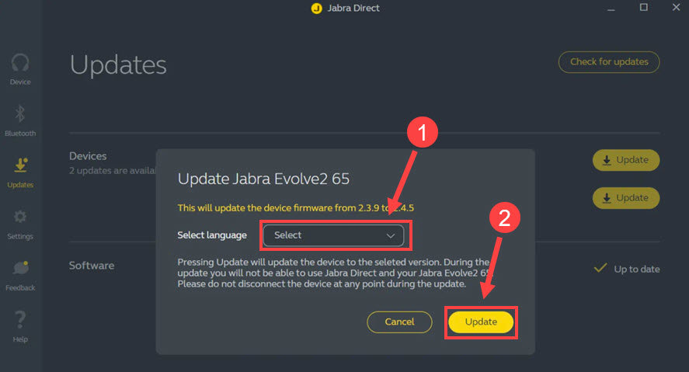This screenshot has height=372, width=689.
Task: Click the Software section label
Action: coord(92,266)
